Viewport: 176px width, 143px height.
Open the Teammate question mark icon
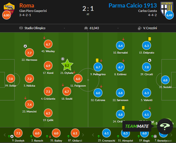(x=165, y=127)
